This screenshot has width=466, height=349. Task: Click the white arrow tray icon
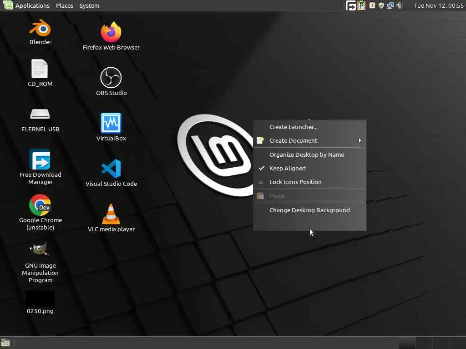coord(351,5)
